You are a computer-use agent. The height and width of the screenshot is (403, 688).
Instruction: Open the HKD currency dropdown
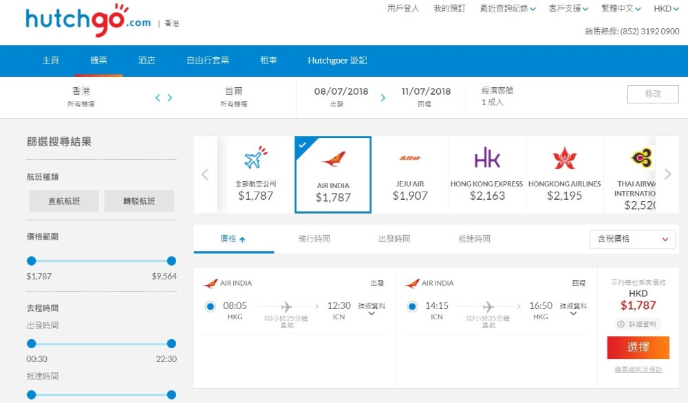pyautogui.click(x=666, y=9)
